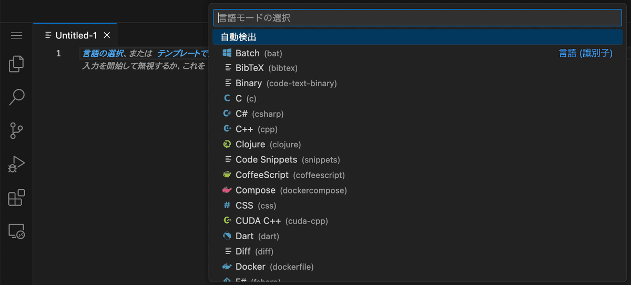Viewport: 631px width, 285px height.
Task: Click the (clojure) identifier text
Action: coord(286,145)
